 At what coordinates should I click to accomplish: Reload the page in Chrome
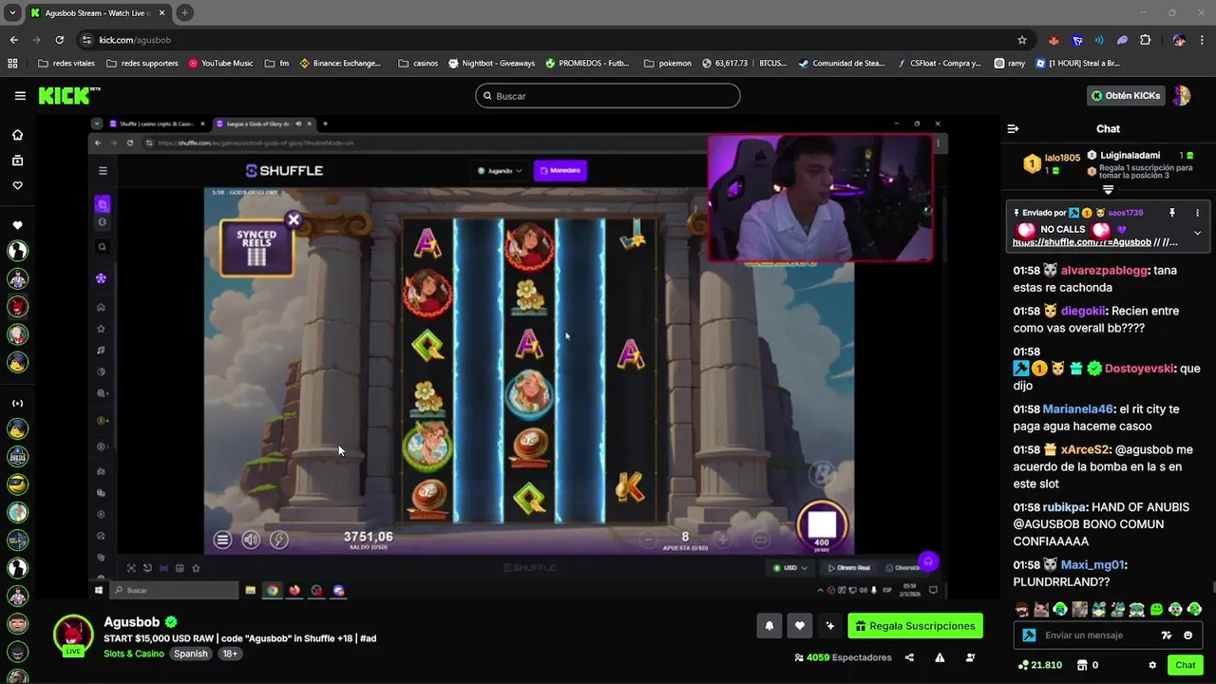click(x=59, y=40)
